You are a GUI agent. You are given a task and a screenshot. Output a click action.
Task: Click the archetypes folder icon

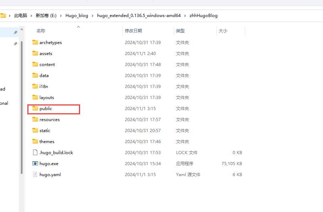[35, 42]
